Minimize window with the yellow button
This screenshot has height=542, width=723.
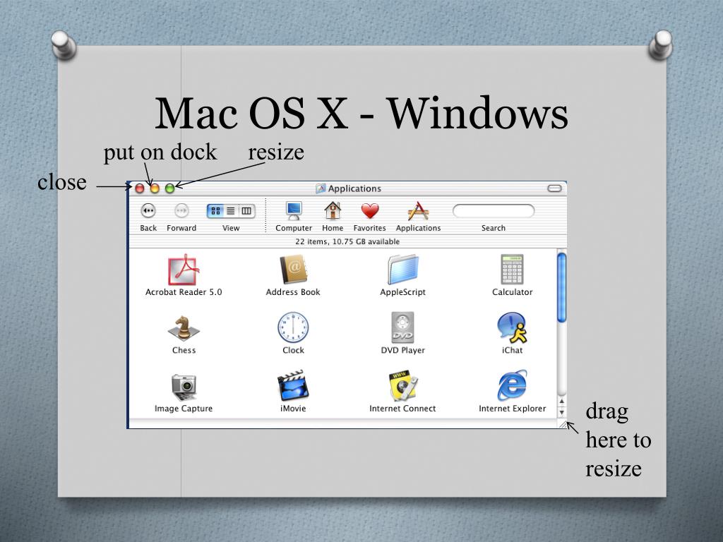pos(155,188)
